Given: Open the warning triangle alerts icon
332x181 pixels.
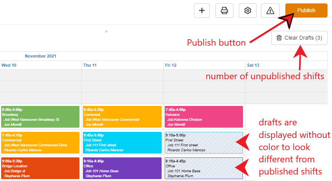Looking at the screenshot, I should point(270,11).
